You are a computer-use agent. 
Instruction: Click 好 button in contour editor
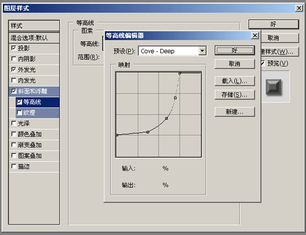(x=235, y=50)
